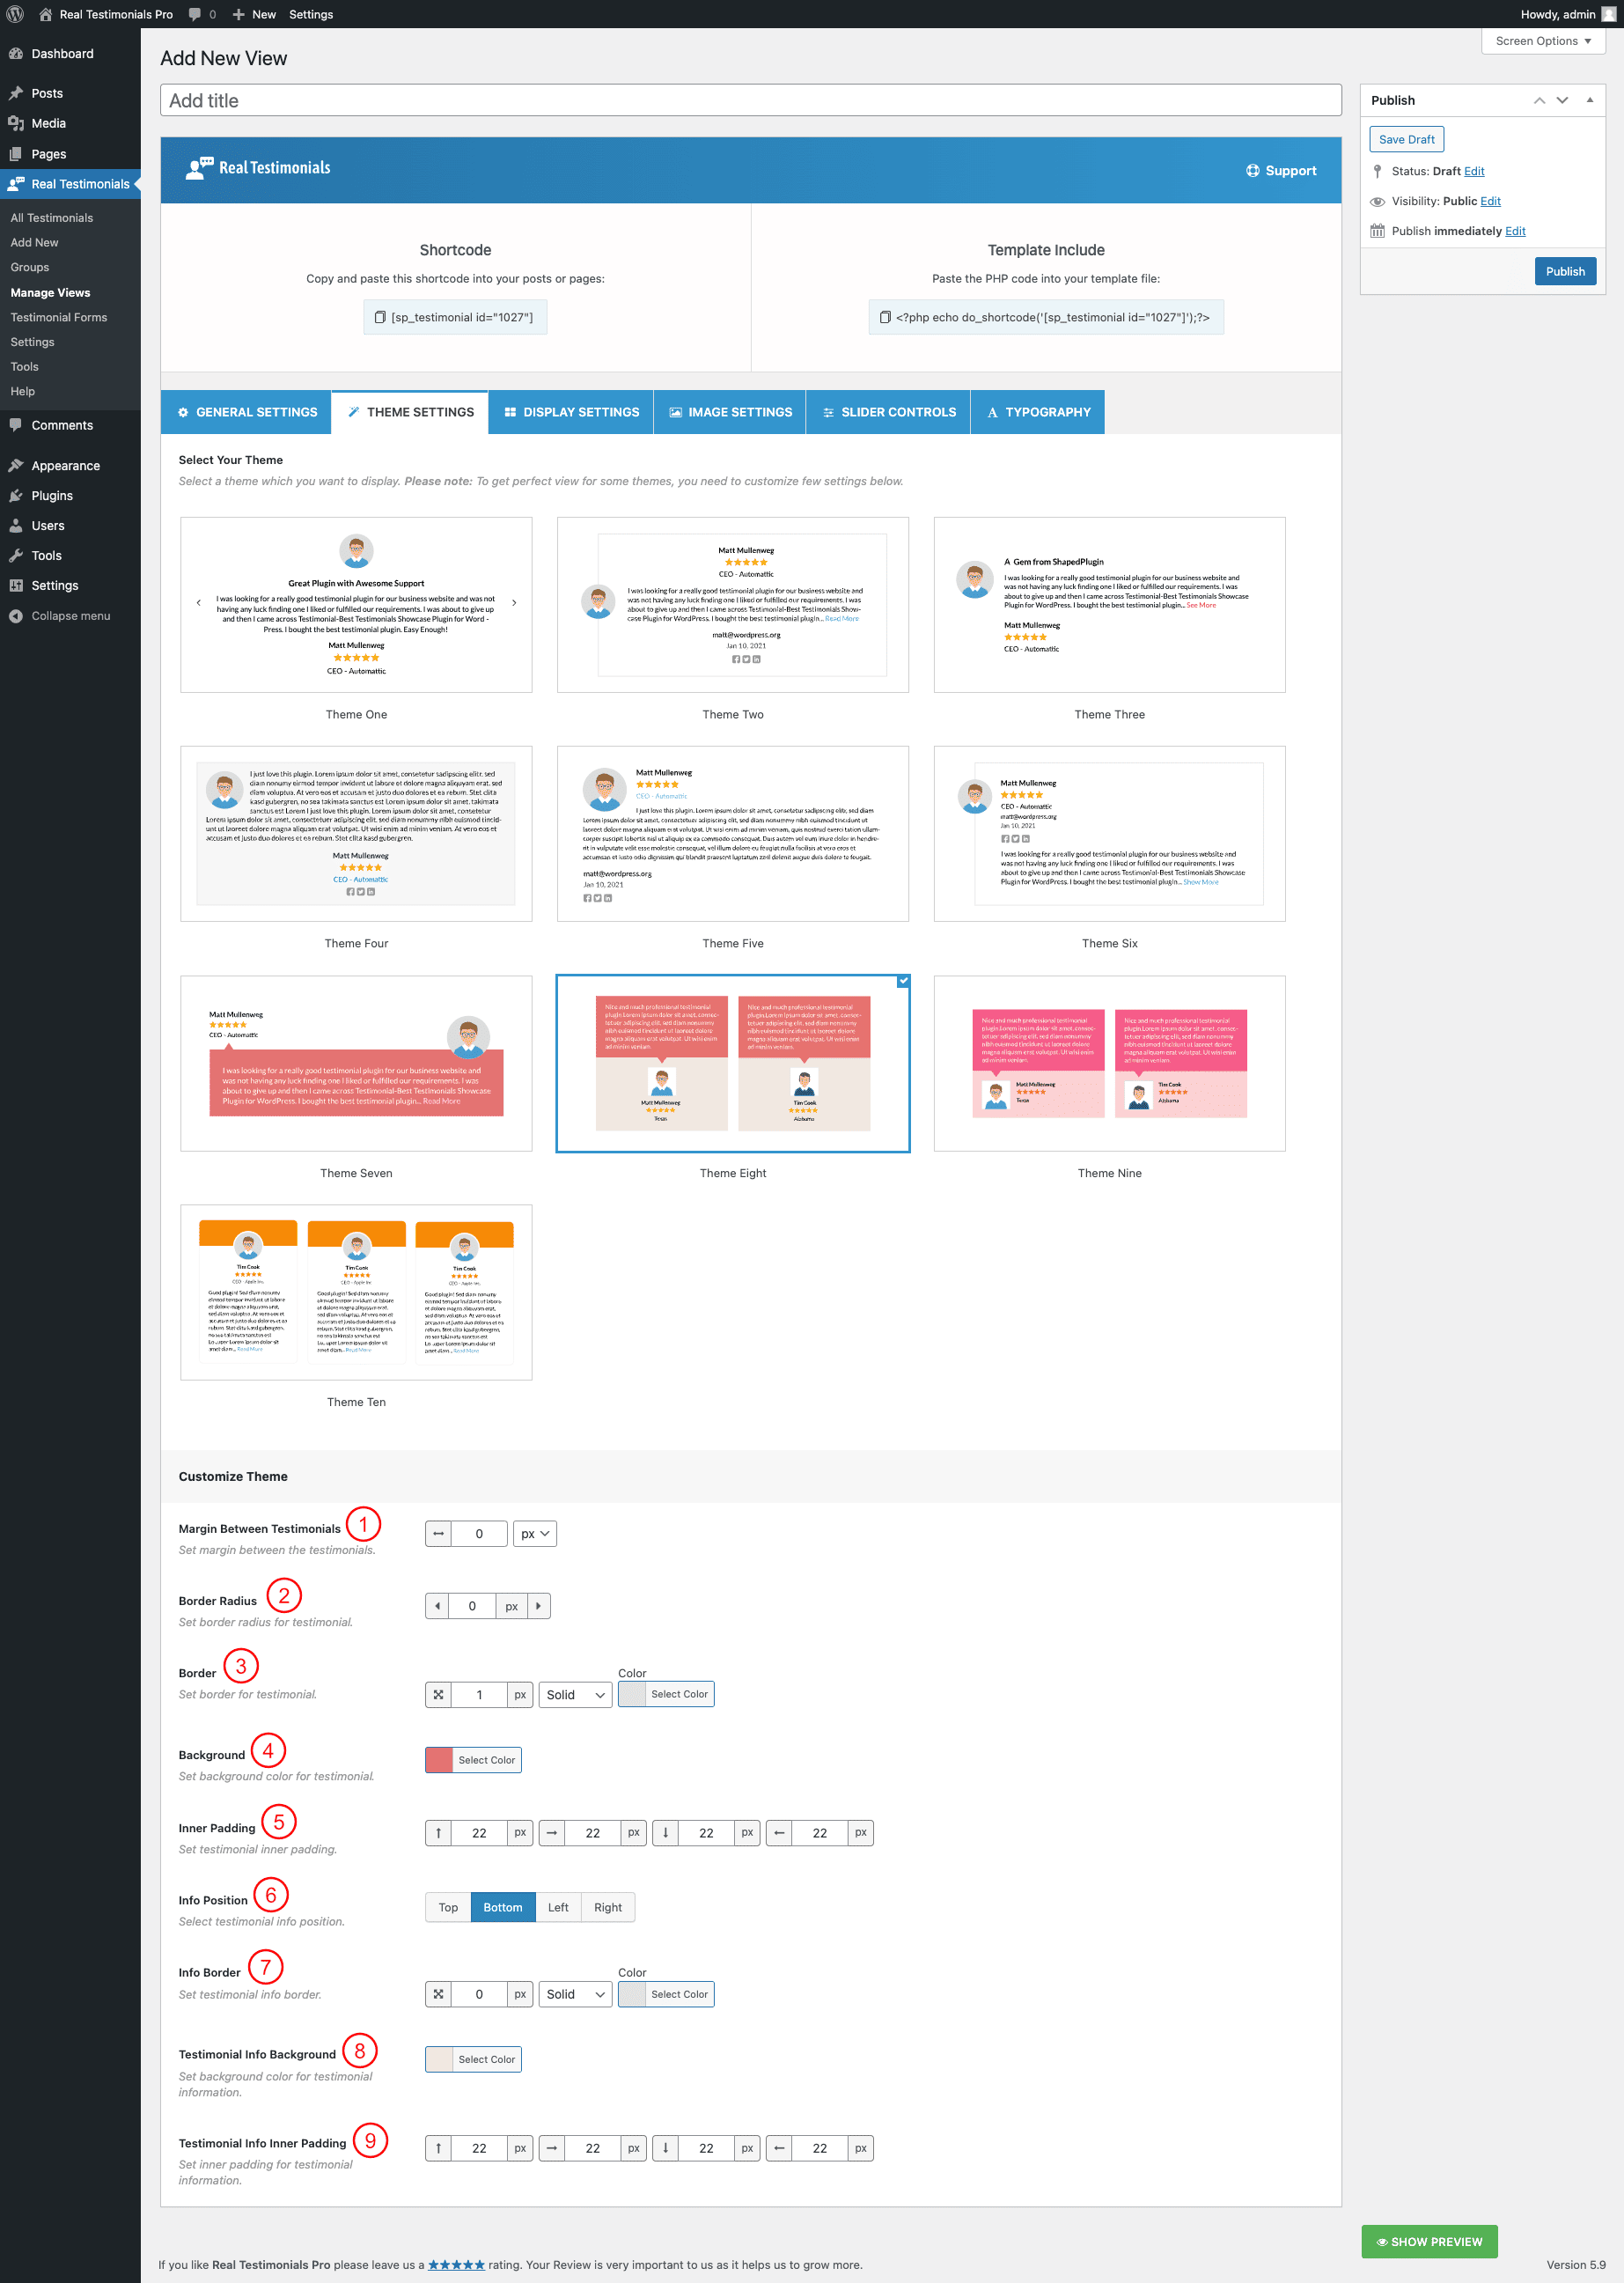Image resolution: width=1624 pixels, height=2283 pixels.
Task: Click the WordPress logo in admin bar
Action: [x=15, y=14]
